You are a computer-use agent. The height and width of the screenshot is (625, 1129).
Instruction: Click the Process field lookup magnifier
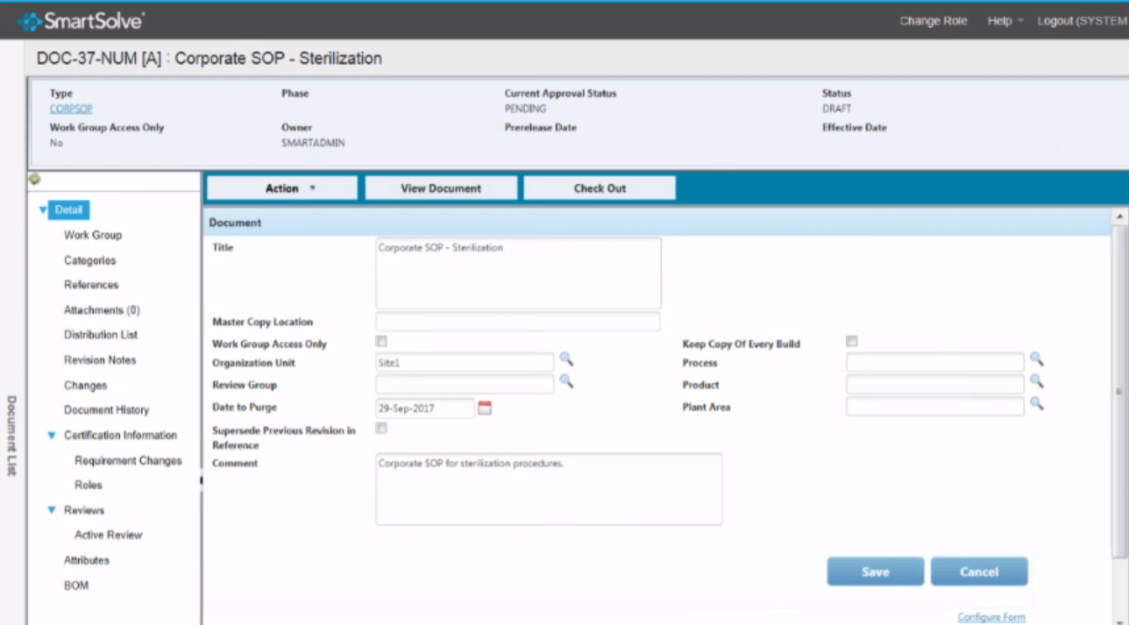(x=1036, y=359)
